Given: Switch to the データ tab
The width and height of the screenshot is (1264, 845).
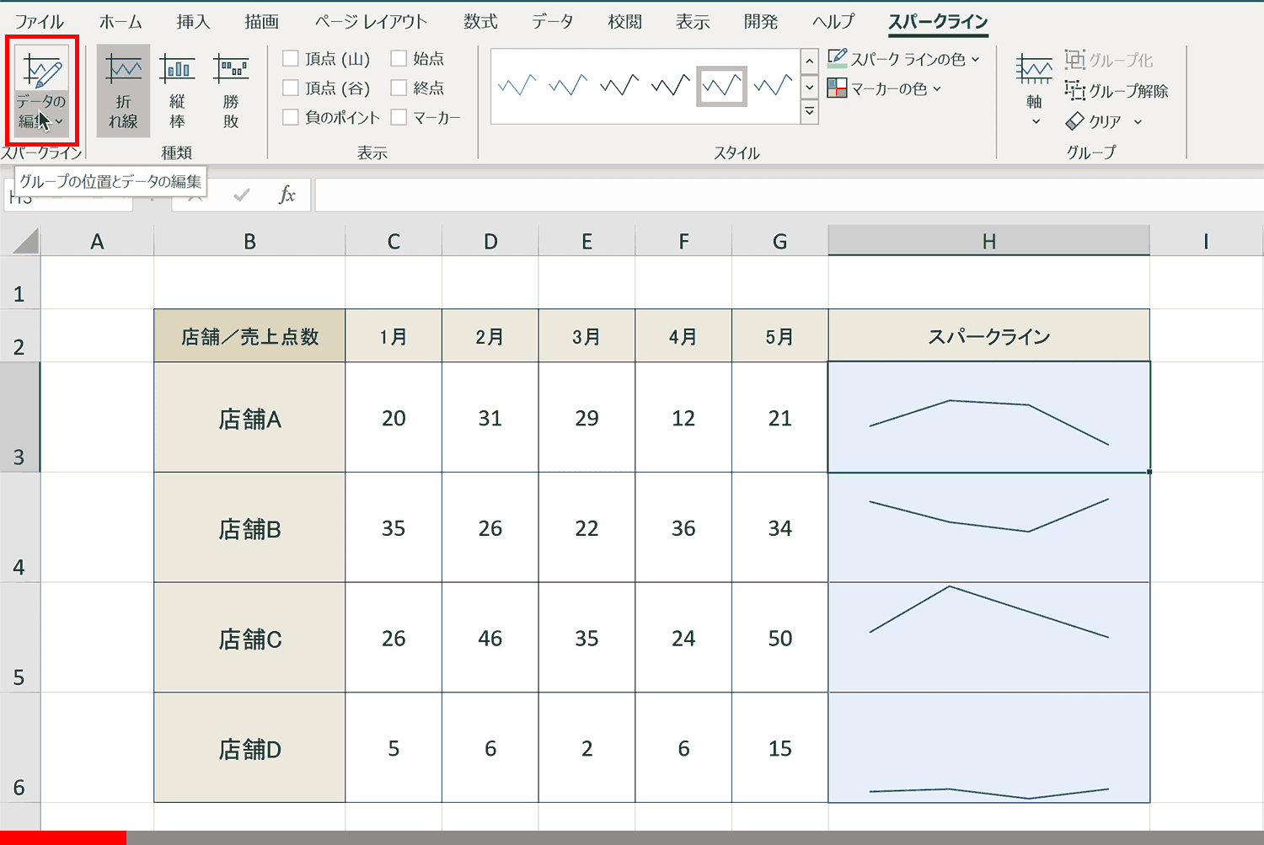Looking at the screenshot, I should pyautogui.click(x=553, y=22).
